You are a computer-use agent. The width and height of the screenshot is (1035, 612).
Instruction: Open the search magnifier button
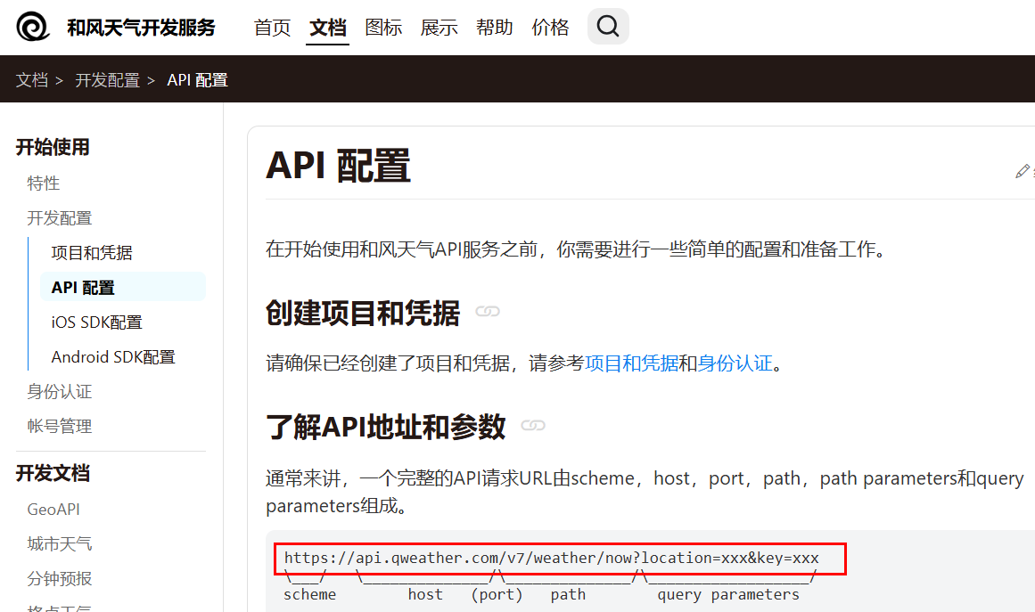point(608,27)
